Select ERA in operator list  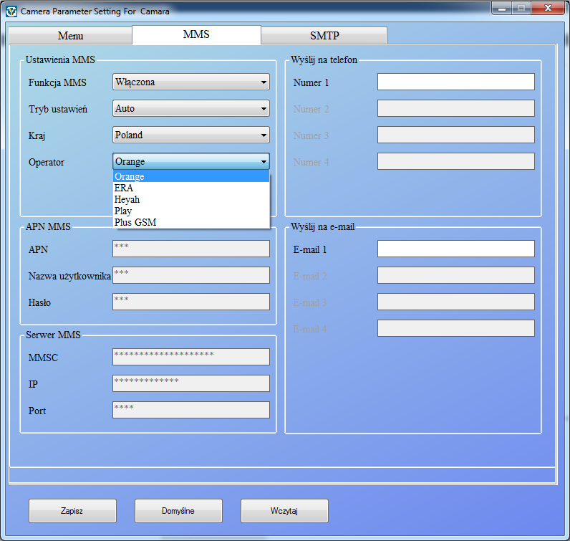190,188
